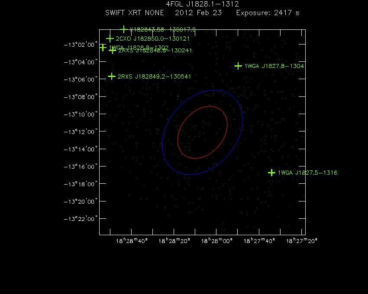The image size is (368, 294).
Task: Click the 1WGA J1827.8-1304 source label
Action: [274, 66]
